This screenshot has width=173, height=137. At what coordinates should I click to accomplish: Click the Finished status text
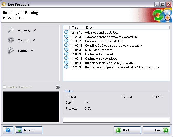[71, 97]
